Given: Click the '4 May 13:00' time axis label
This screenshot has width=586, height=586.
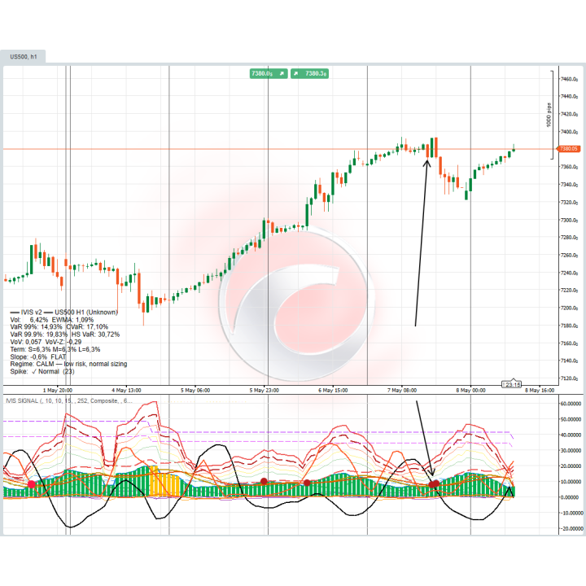Looking at the screenshot, I should [126, 390].
